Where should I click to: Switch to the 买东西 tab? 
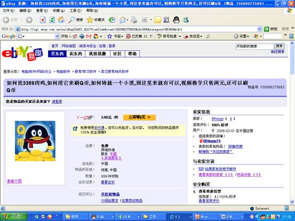57,54
